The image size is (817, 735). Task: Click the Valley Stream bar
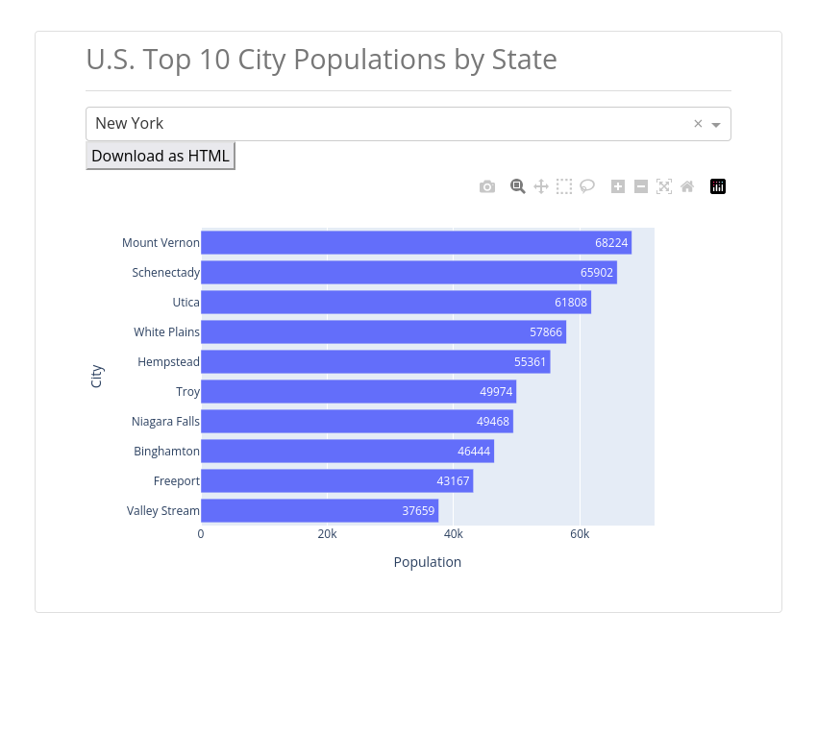tap(320, 510)
